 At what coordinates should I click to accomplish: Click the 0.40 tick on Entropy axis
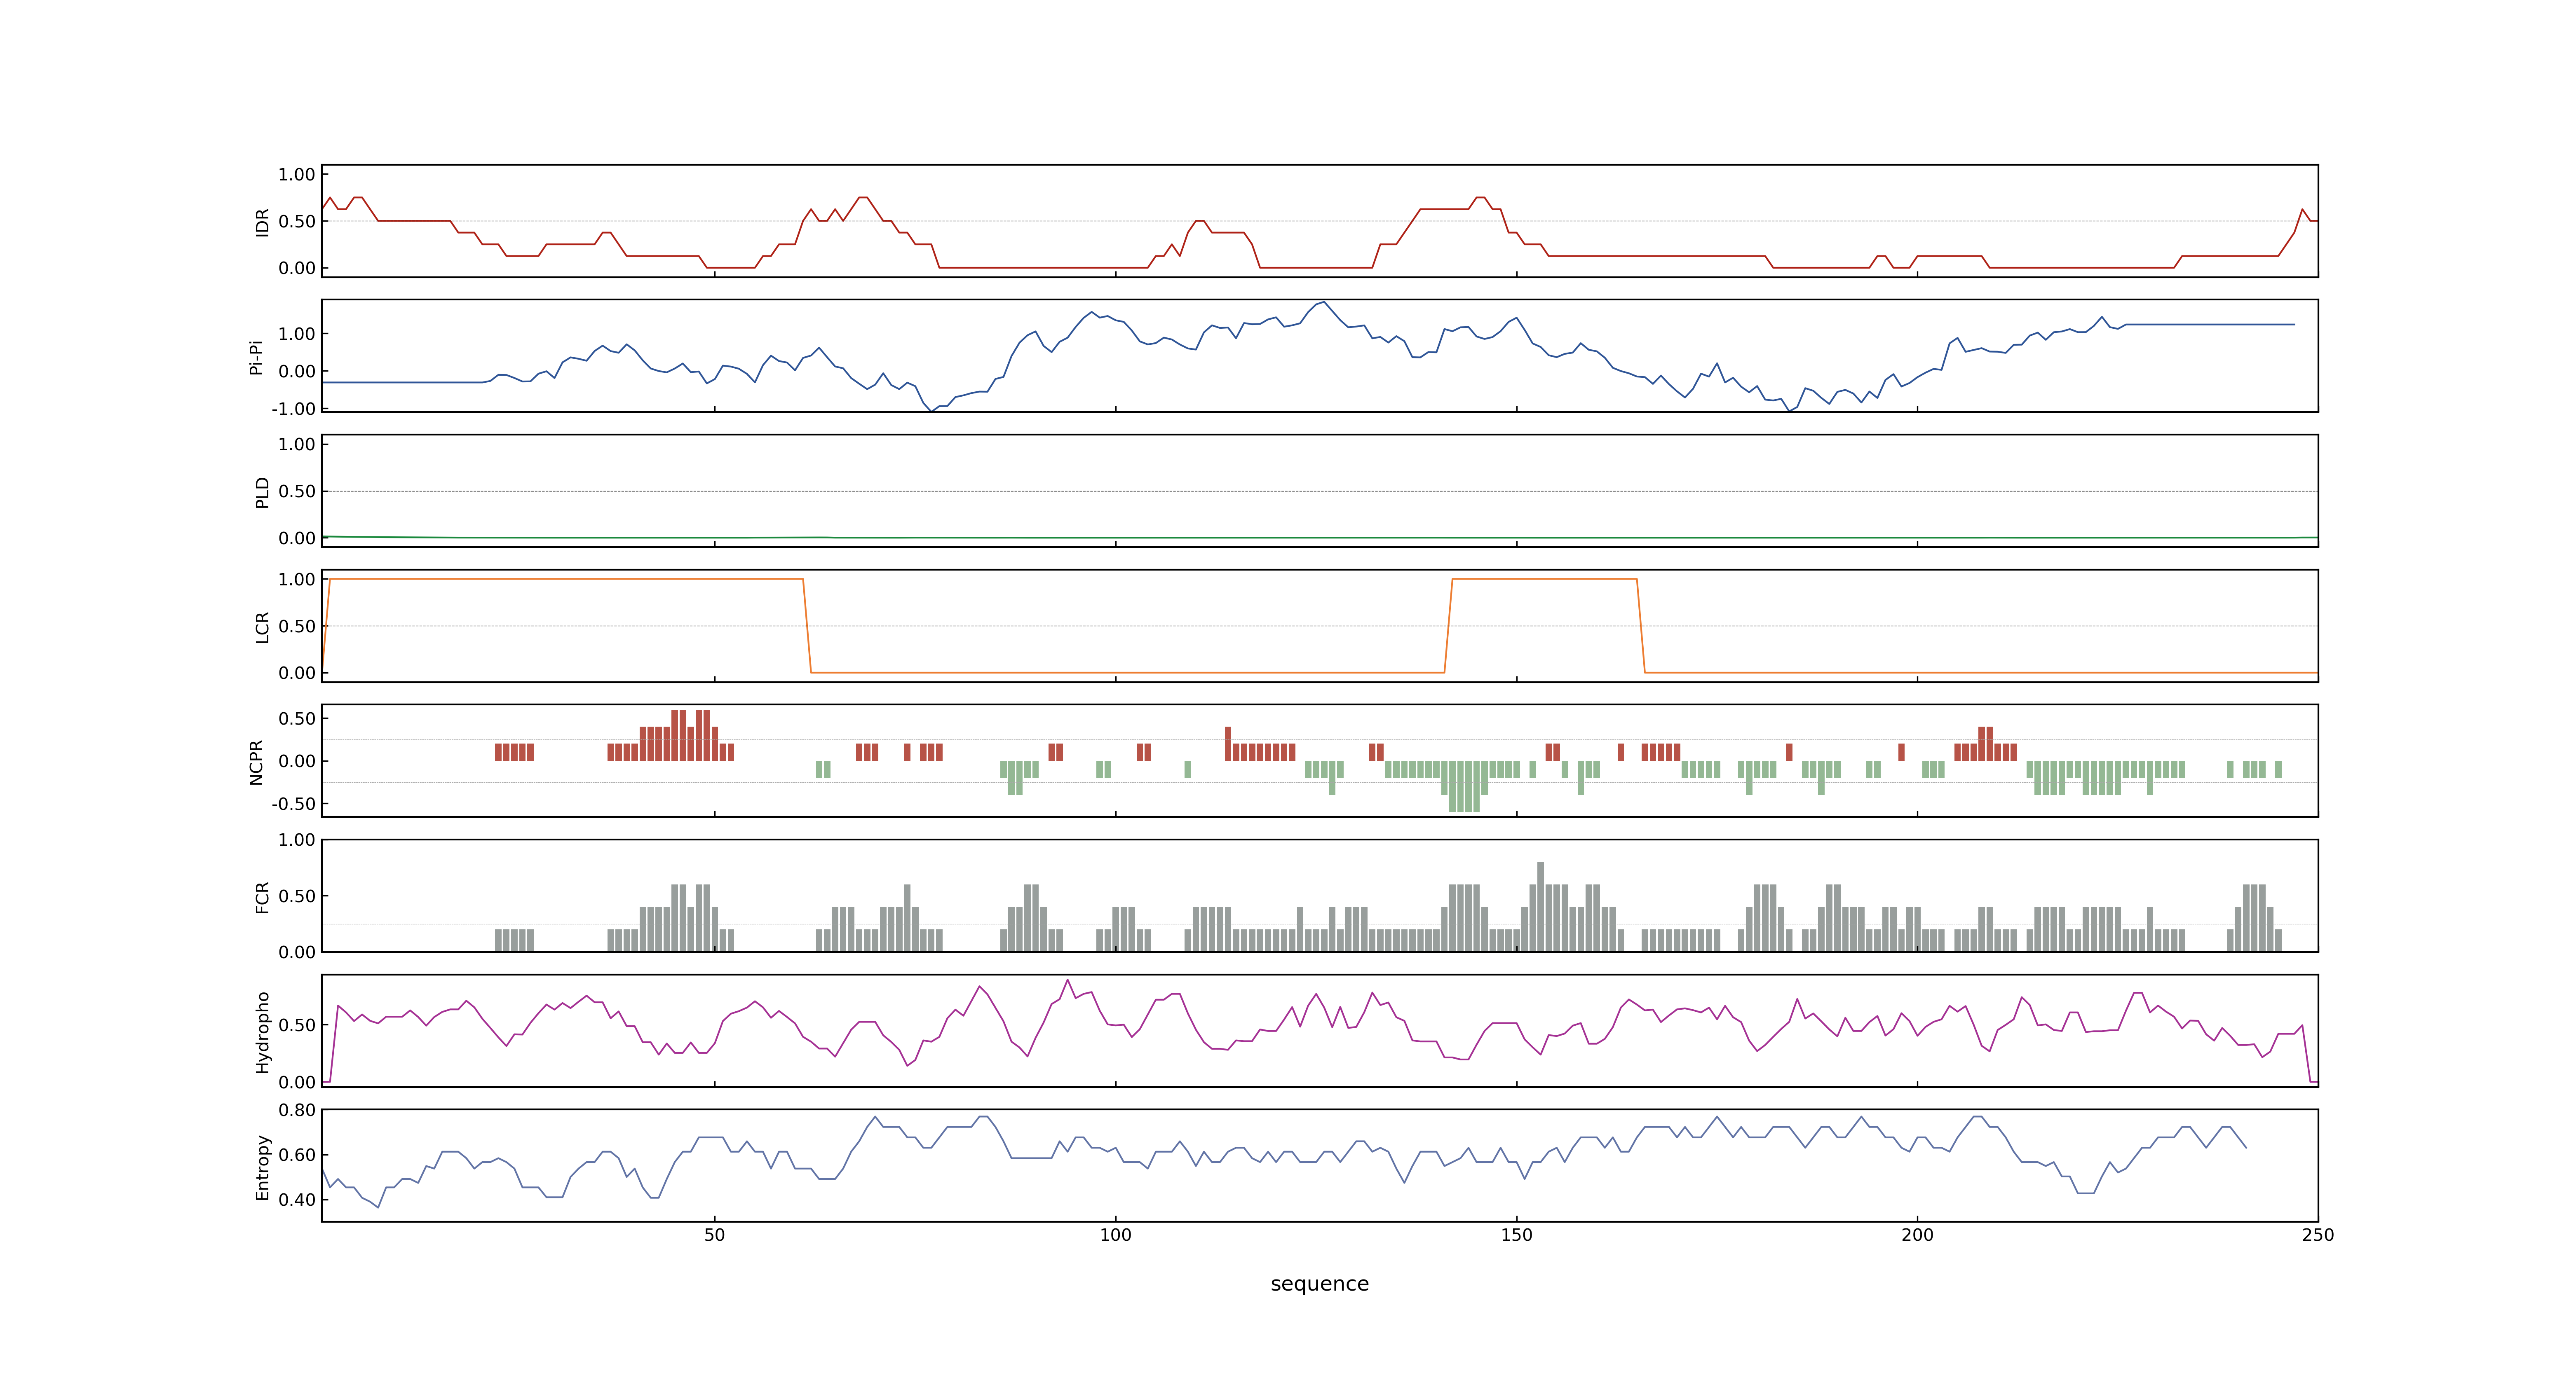[297, 1199]
